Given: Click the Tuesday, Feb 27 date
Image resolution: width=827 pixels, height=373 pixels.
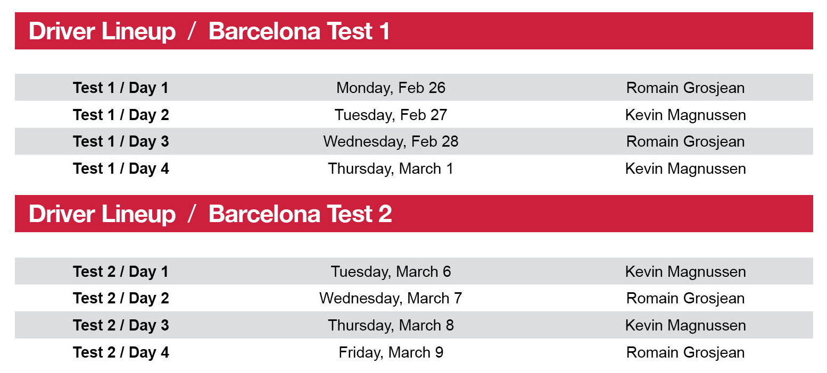Looking at the screenshot, I should [x=391, y=115].
